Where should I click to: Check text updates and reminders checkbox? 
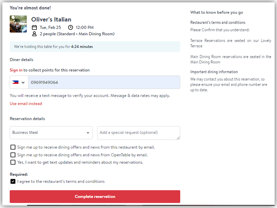[x=13, y=162]
